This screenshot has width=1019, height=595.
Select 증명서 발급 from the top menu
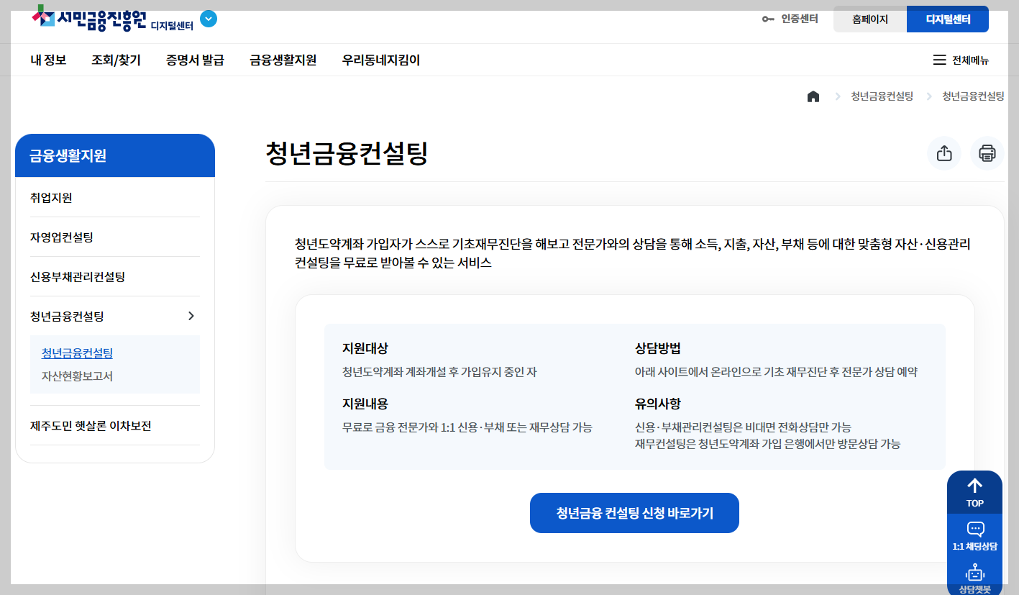tap(194, 60)
